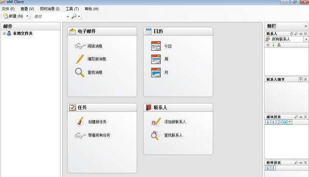Click the green down arrow in contacts panel
This screenshot has height=177, width=309.
(273, 45)
